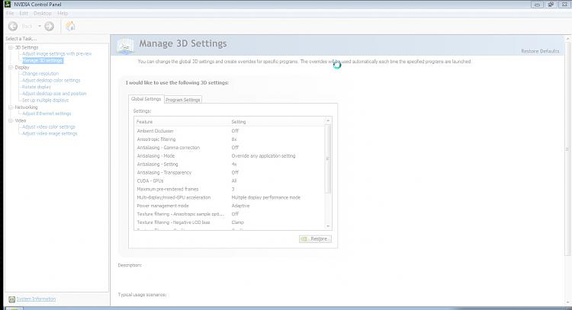Open Adjust video color settings task
This screenshot has height=310, width=572.
(x=49, y=126)
